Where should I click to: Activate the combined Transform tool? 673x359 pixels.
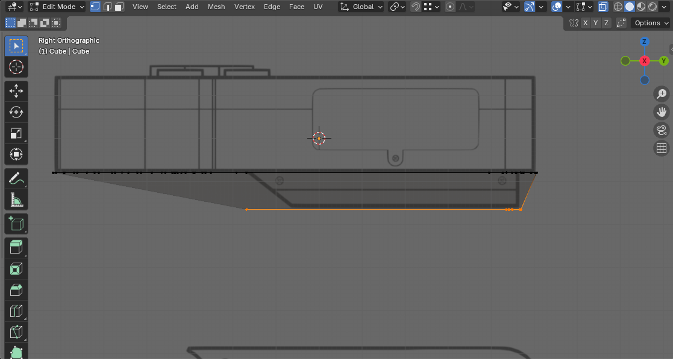click(16, 154)
